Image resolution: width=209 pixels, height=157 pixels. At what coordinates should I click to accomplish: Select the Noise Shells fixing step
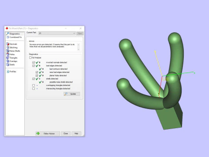click(13, 51)
